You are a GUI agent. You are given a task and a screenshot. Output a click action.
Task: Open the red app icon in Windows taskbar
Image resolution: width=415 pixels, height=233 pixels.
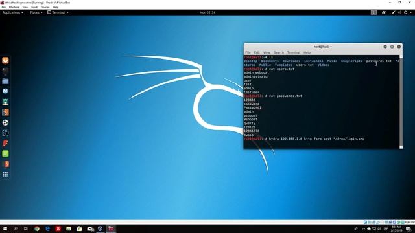tap(58, 228)
